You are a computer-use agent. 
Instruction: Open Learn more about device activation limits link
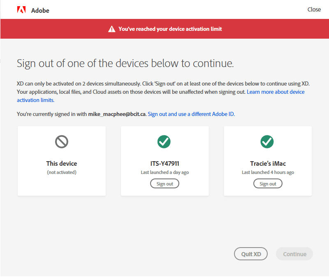(x=276, y=92)
